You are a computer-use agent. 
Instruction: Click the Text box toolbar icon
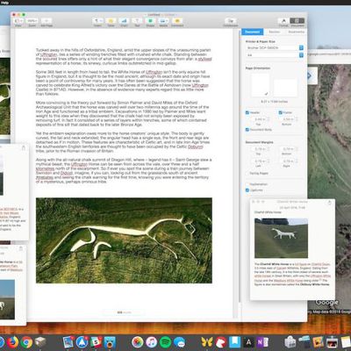coord(137,21)
